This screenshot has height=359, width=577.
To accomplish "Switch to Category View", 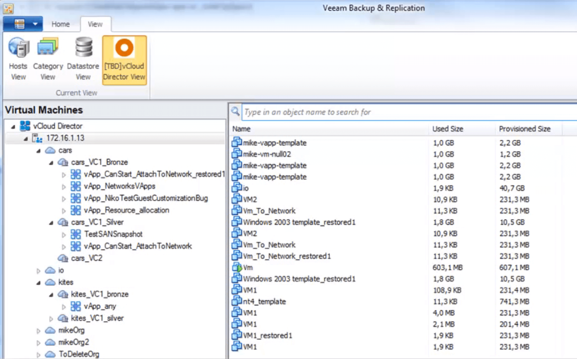I will (48, 59).
